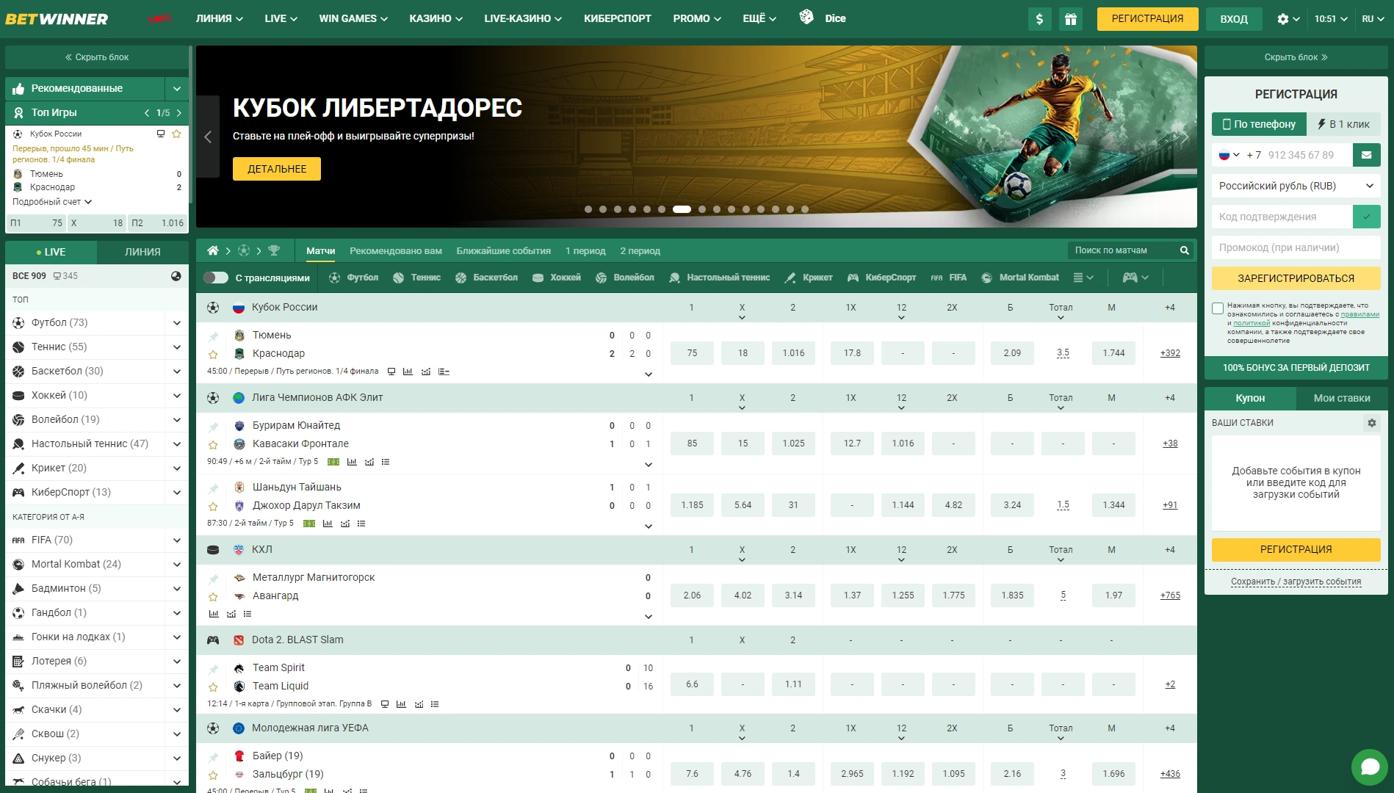Image resolution: width=1394 pixels, height=793 pixels.
Task: Switch to Мои ставки tab
Action: 1341,398
